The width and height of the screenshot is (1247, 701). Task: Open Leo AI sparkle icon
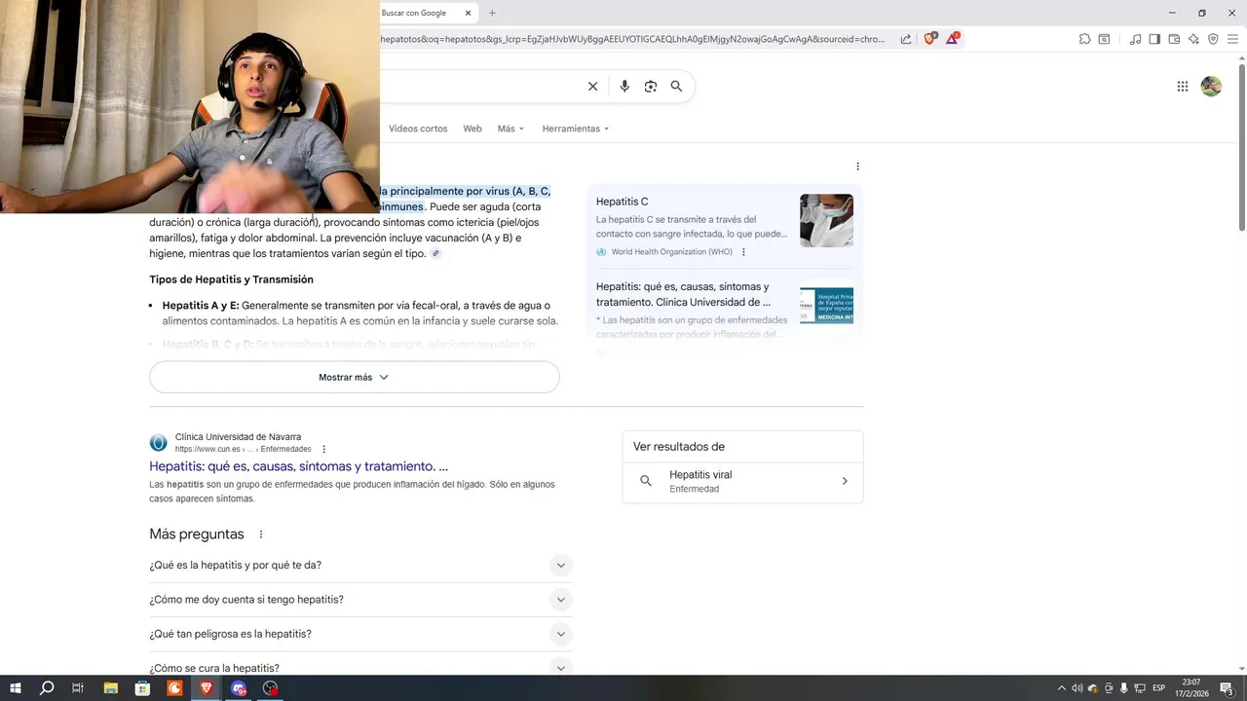tap(1193, 39)
